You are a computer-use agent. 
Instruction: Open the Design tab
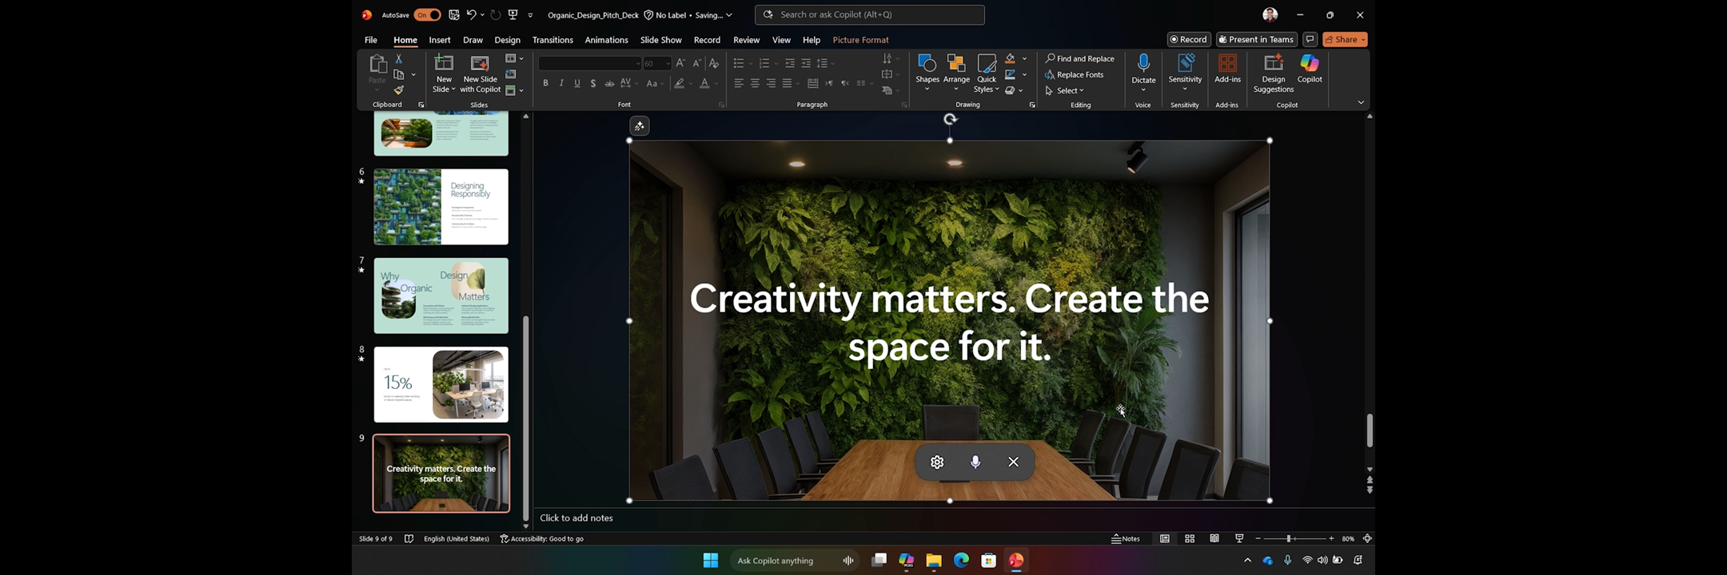pyautogui.click(x=507, y=40)
